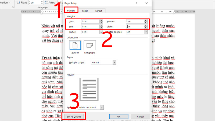
Task: Click the indent marker on the ruler
Action: (x=41, y=12)
